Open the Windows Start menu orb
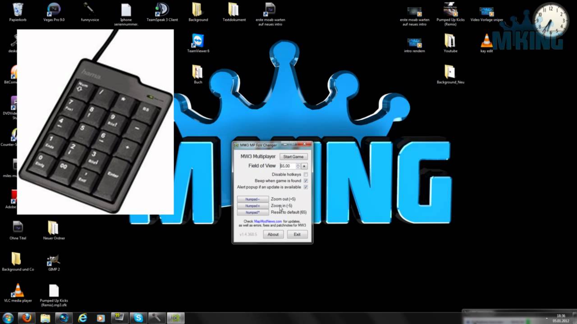Viewport: 577px width, 324px height. pyautogui.click(x=8, y=318)
